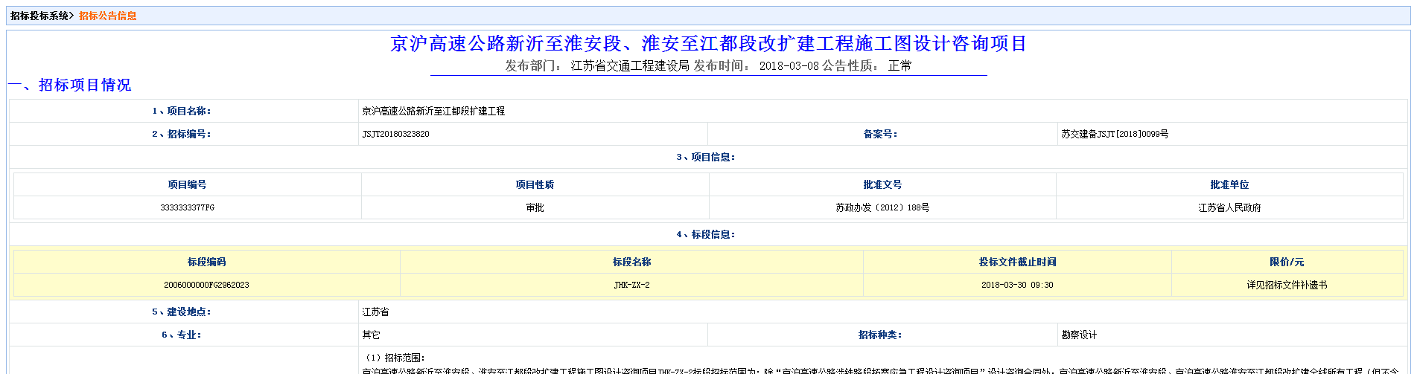The width and height of the screenshot is (1417, 374).
Task: Select the 一、招标项目情况 section heading
Action: click(x=71, y=86)
